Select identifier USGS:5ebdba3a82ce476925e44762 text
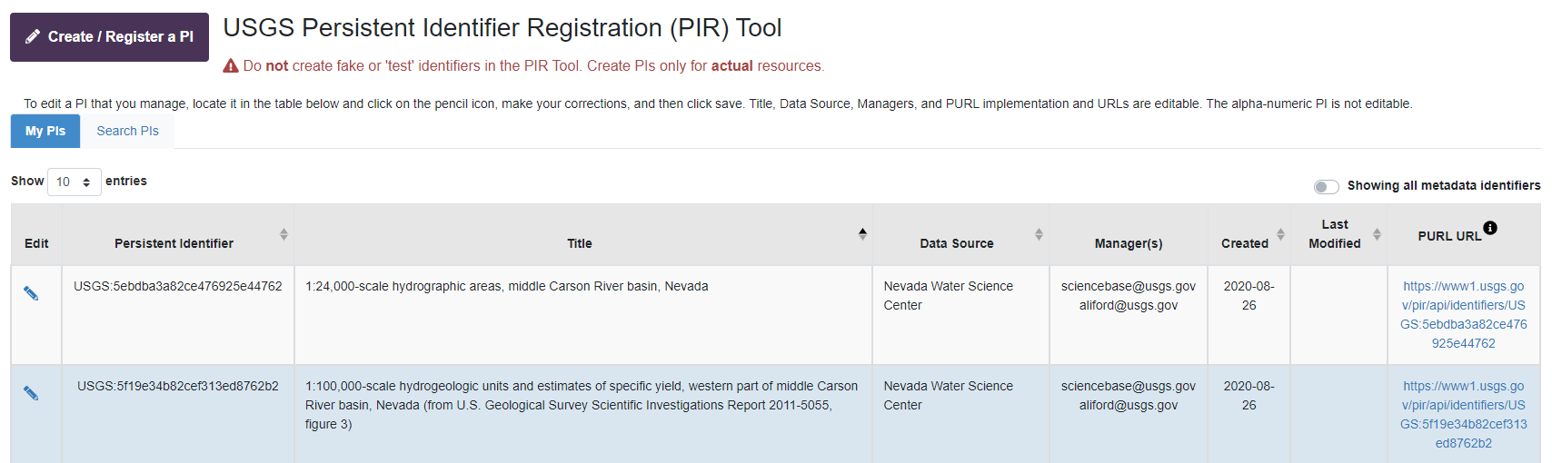This screenshot has width=1552, height=463. pyautogui.click(x=178, y=286)
